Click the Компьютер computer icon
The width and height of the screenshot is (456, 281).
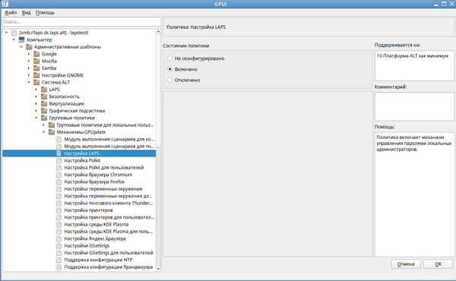[x=21, y=39]
